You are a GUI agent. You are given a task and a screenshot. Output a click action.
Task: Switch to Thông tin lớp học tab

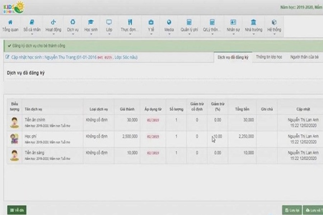[x=269, y=57]
